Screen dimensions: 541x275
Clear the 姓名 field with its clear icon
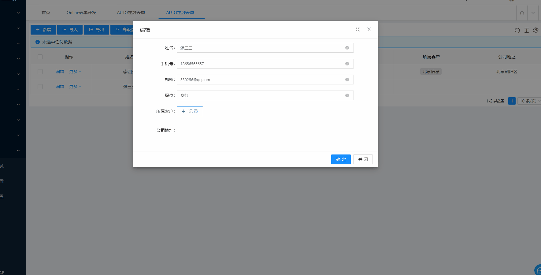(347, 48)
